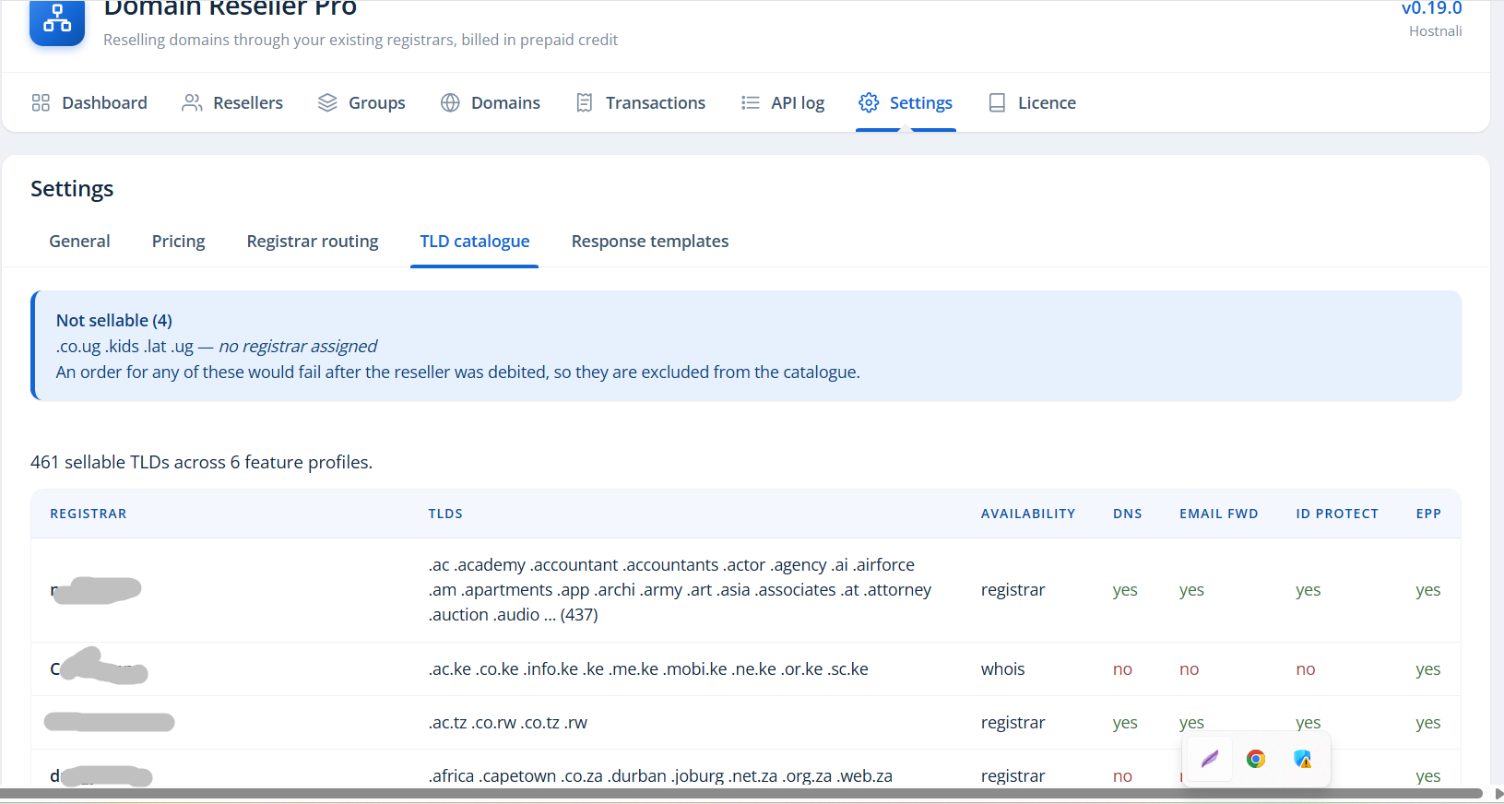Click the Domain Reseller Pro logo icon
Screen dimensions: 1504x804
[x=57, y=20]
